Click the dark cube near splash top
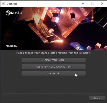Image resolution: width=107 pixels, height=103 pixels. pos(72,16)
